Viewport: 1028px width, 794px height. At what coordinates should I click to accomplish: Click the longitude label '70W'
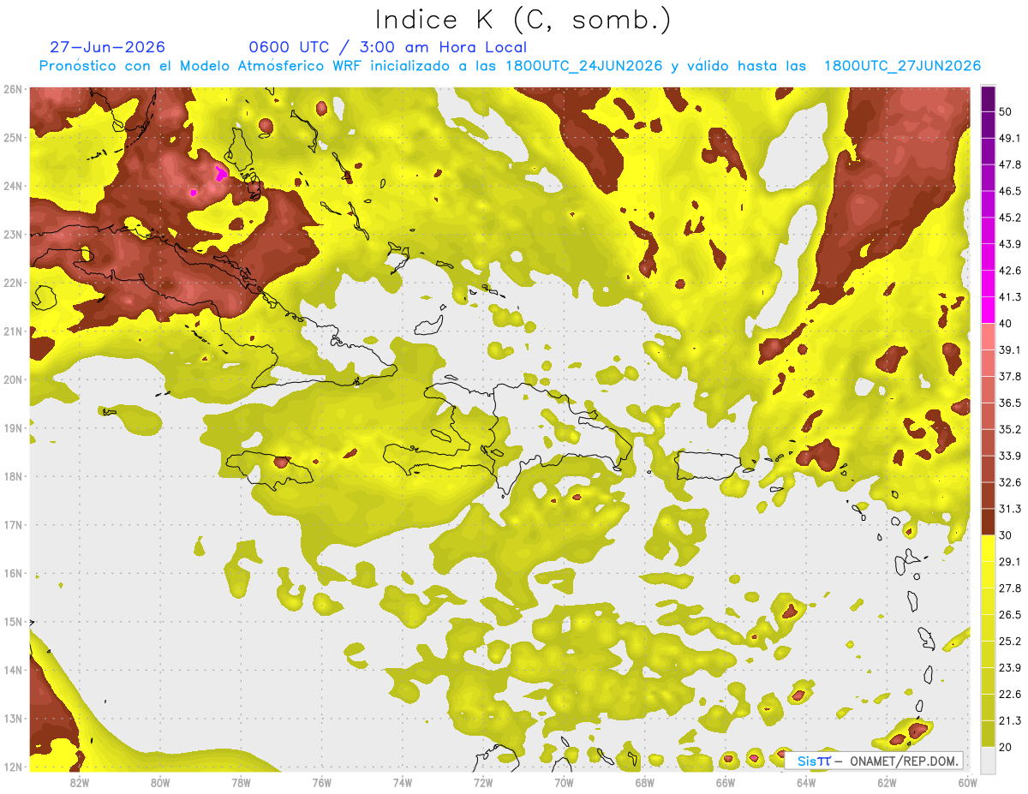click(x=564, y=783)
